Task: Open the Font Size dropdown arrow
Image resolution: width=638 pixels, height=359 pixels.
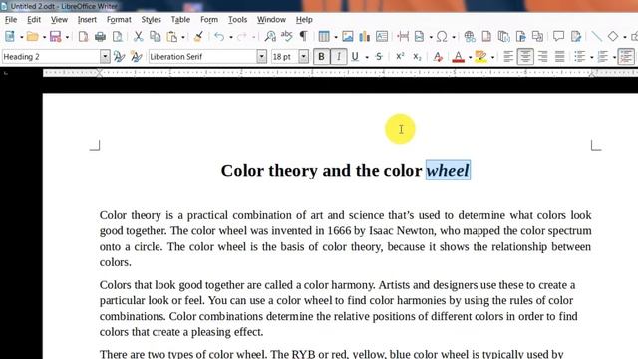Action: tap(303, 57)
